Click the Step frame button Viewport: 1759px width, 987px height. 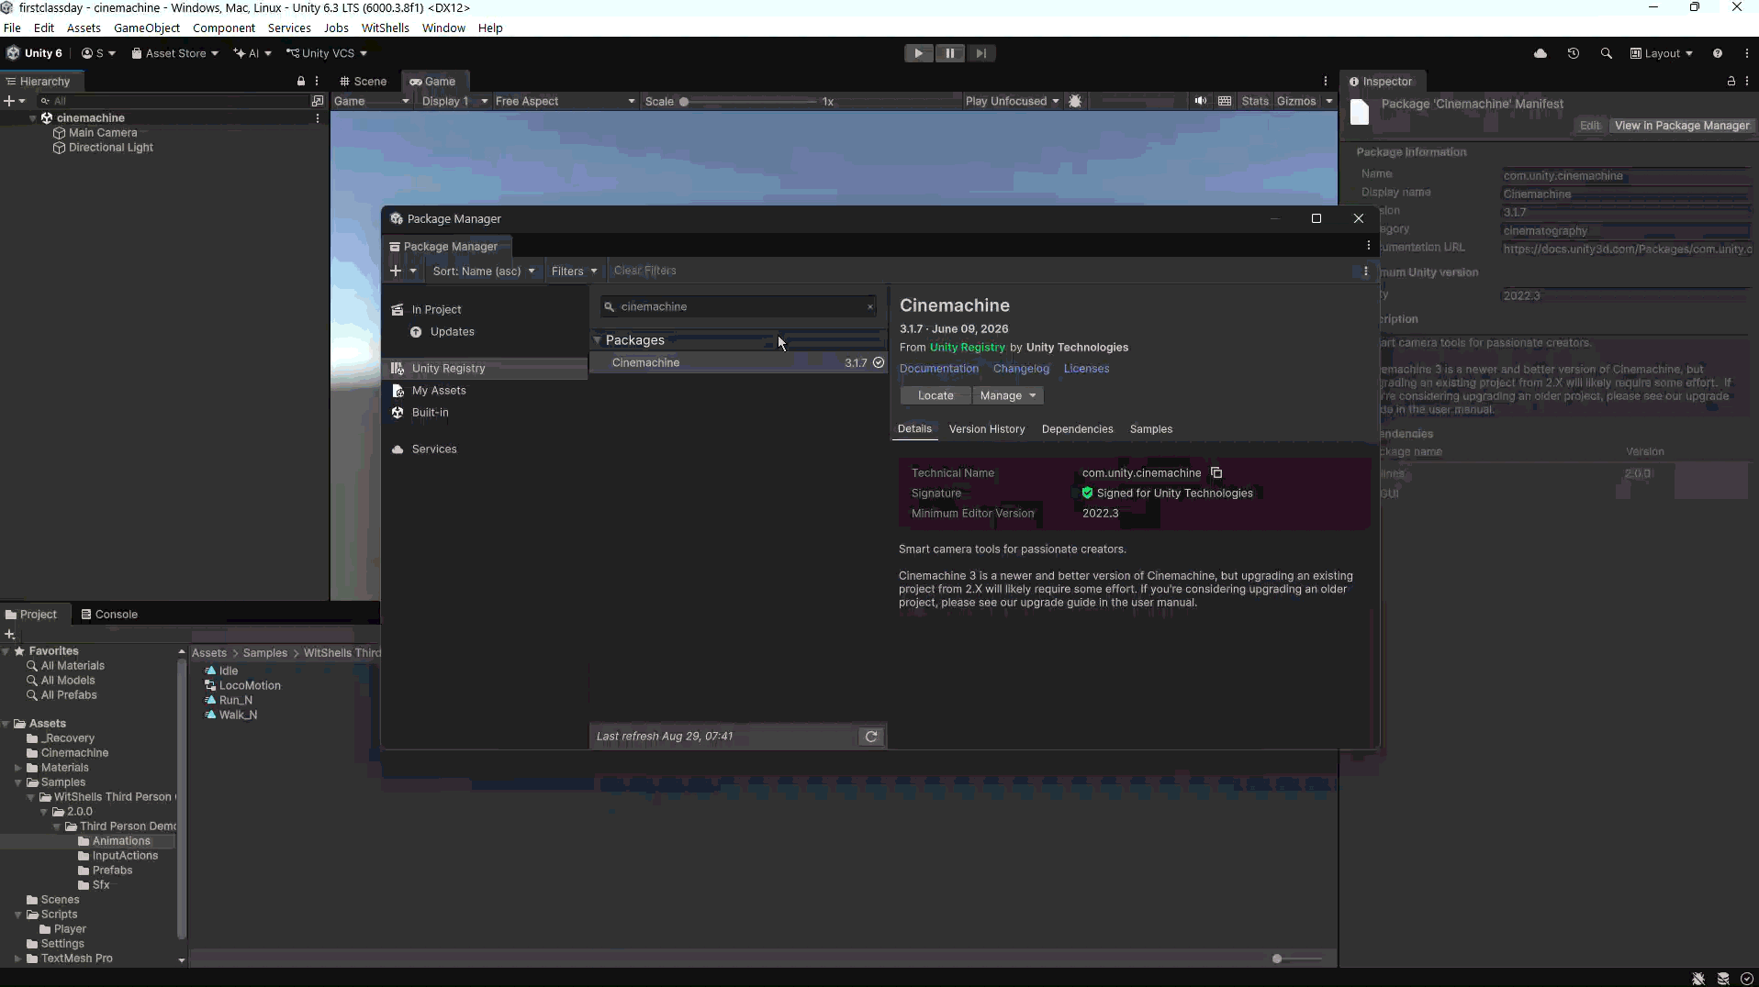tap(981, 53)
